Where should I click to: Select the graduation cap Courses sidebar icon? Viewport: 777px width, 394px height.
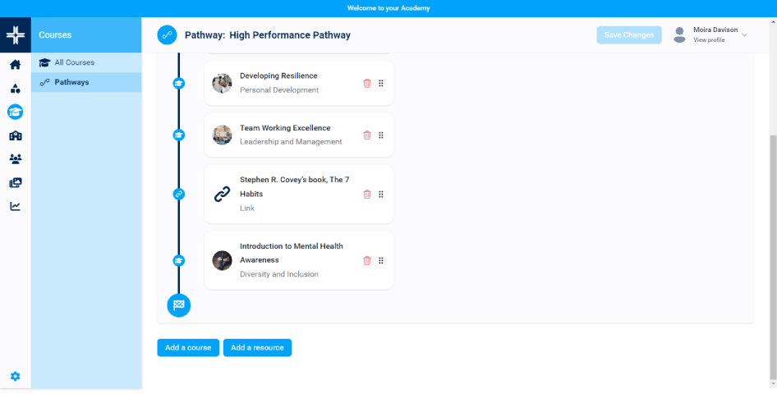coord(15,112)
